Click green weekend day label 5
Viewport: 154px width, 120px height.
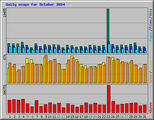tap(28, 117)
